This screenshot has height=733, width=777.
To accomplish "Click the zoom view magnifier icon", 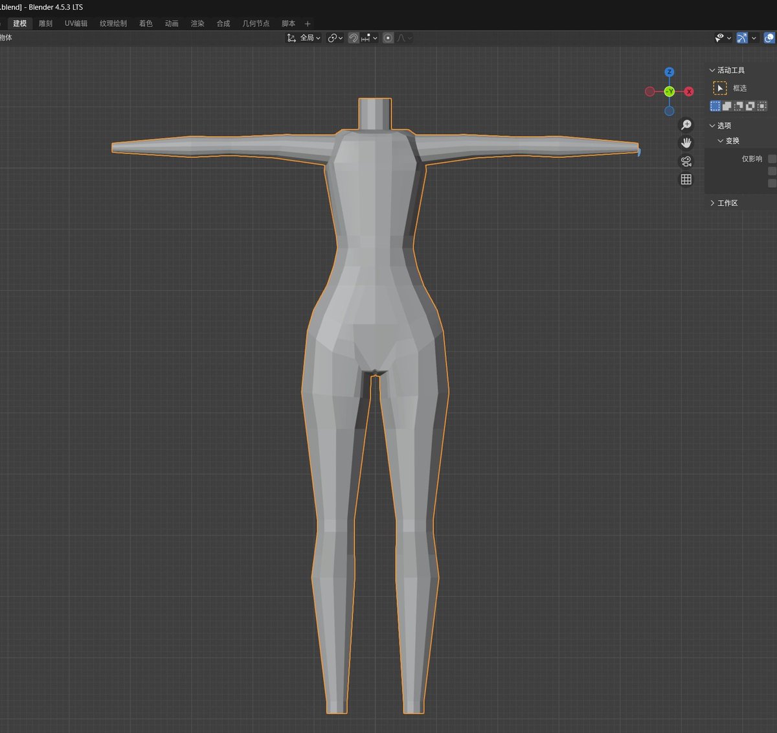I will point(686,125).
